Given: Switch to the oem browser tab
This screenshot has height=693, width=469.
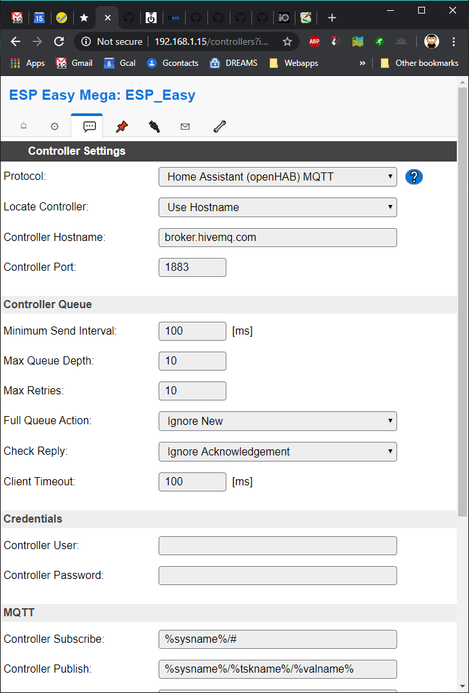Looking at the screenshot, I should tap(174, 18).
